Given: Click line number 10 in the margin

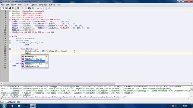Looking at the screenshot, I should pos(5,30).
